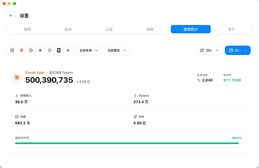This screenshot has height=168, width=259.
Task: Open the 30s refresh interval dropdown
Action: pyautogui.click(x=209, y=50)
